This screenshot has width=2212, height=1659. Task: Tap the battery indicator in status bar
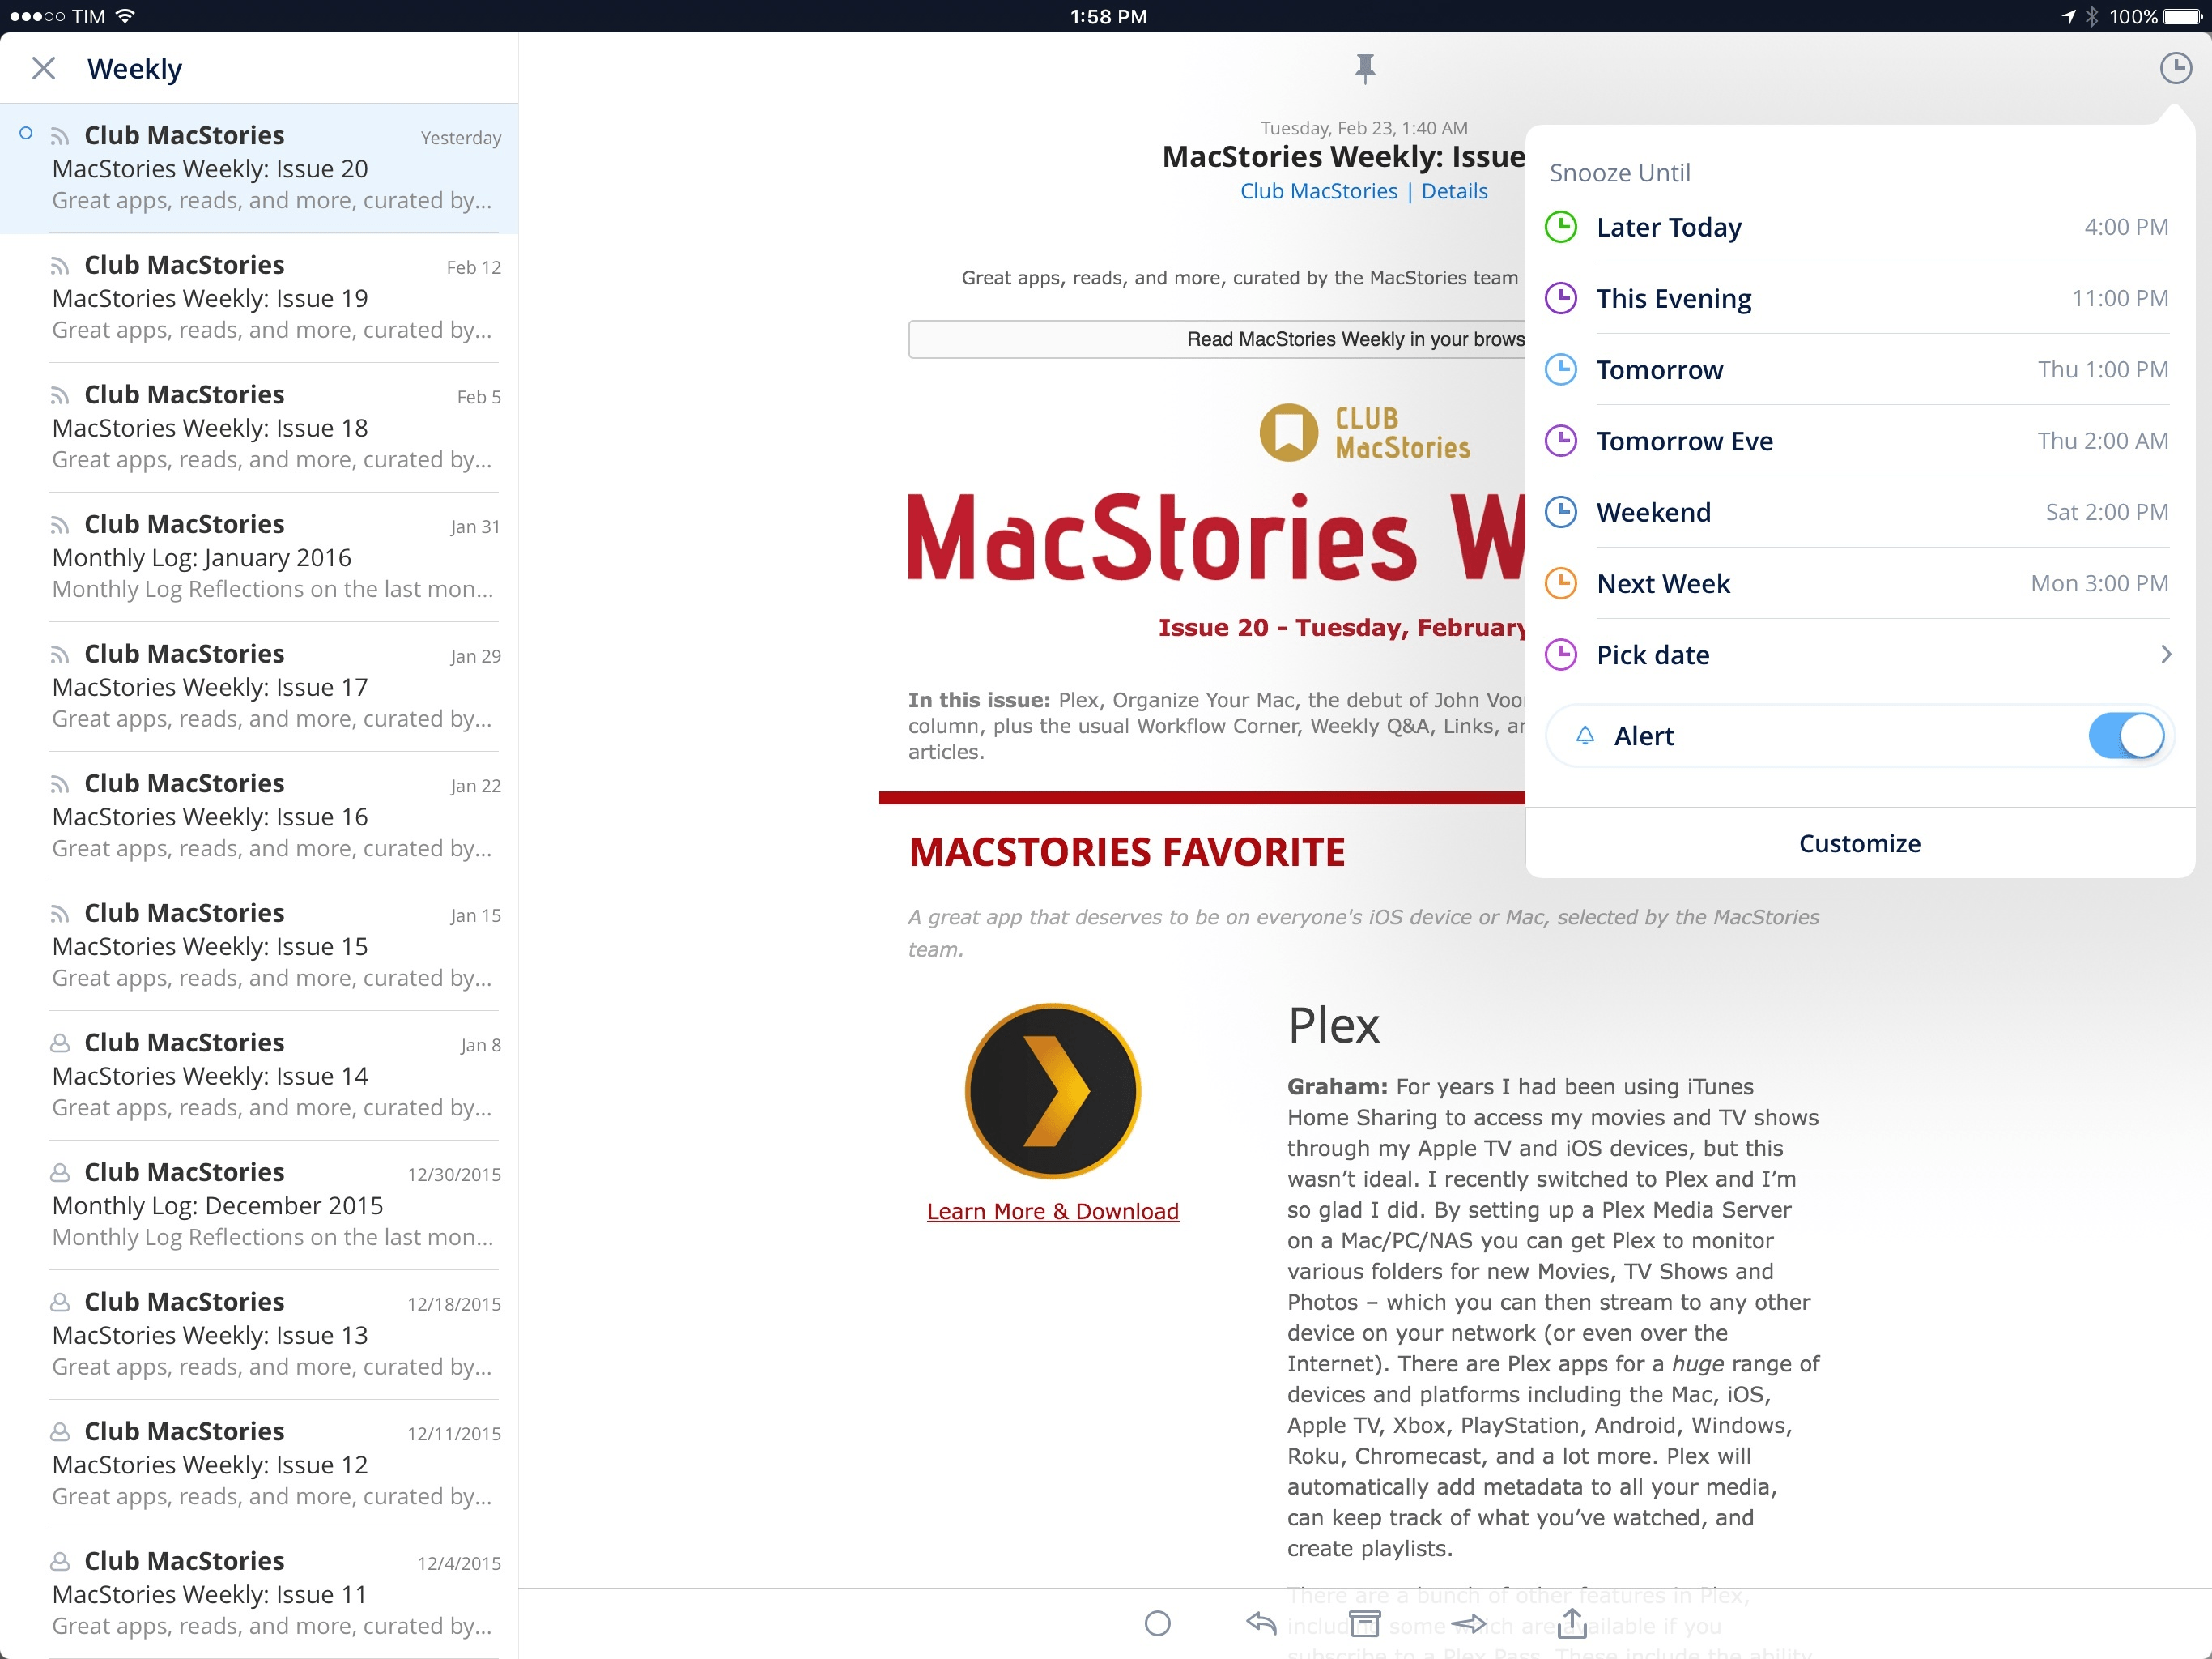pyautogui.click(x=2182, y=16)
